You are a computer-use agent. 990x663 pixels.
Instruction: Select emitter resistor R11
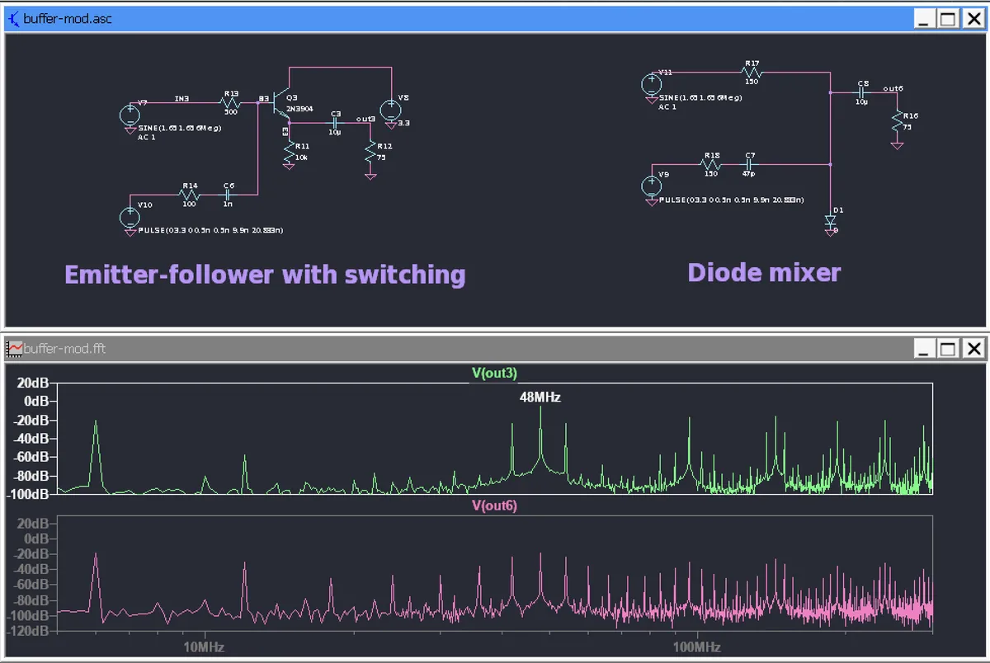coord(290,152)
